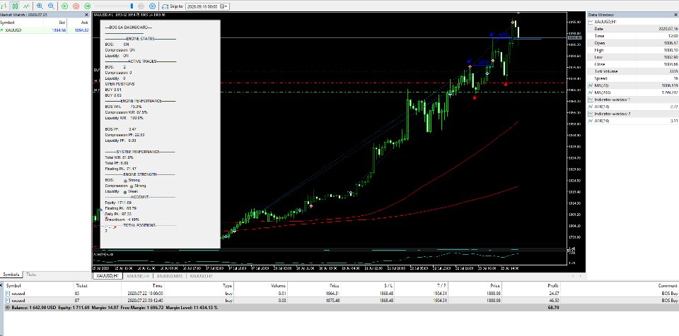Select XAUUSD row in Market Watch

point(45,30)
